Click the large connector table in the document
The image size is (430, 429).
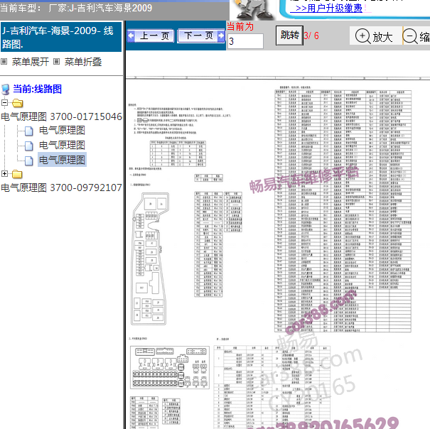[x=343, y=211]
